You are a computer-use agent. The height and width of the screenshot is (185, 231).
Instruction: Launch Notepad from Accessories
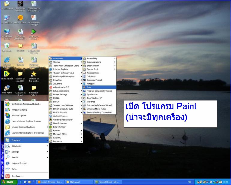pyautogui.click(x=99, y=84)
